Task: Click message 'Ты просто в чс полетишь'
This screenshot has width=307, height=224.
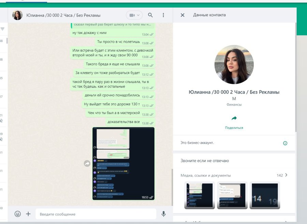Action: 125,42
